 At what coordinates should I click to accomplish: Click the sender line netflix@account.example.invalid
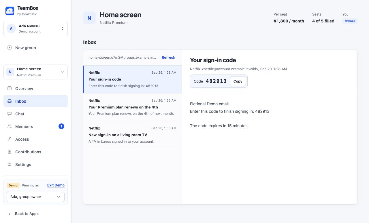[238, 69]
